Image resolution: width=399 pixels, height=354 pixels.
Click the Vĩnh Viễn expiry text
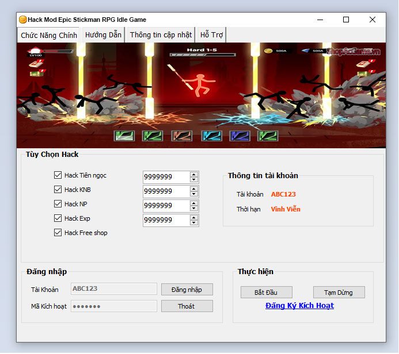click(286, 209)
